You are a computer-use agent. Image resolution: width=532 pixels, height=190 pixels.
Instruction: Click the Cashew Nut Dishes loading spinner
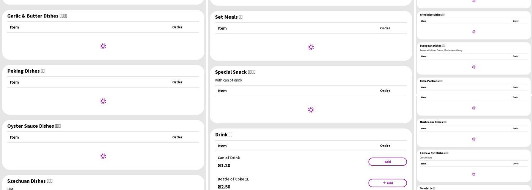coord(473,174)
